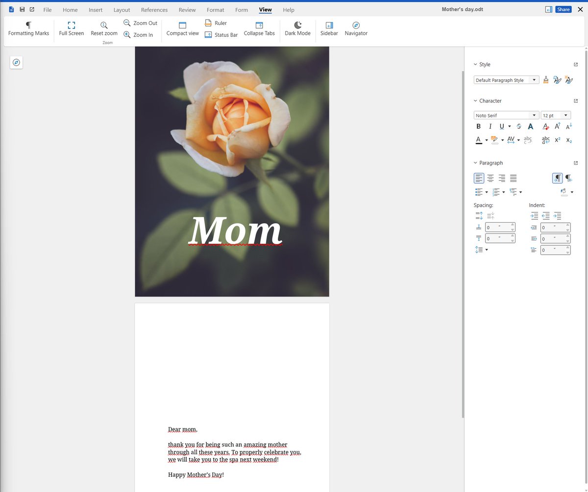The image size is (588, 492).
Task: Open the Default Paragraph Style dropdown
Action: coord(534,80)
